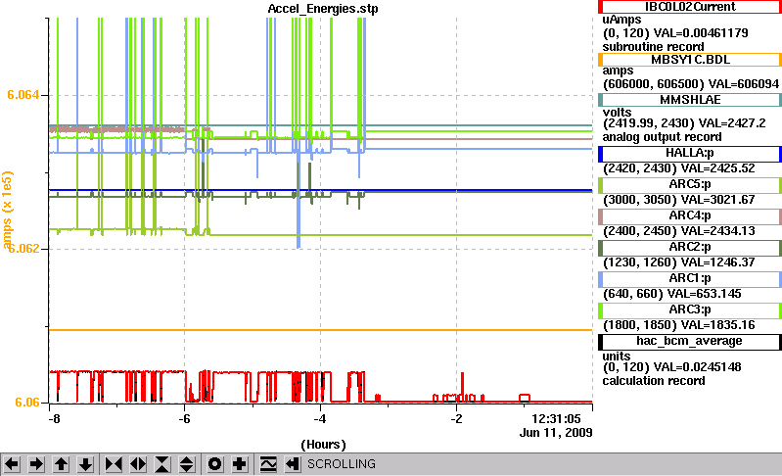Screen dimensions: 782x476
Task: Pan the plot right with the right arrow
Action: 36,464
